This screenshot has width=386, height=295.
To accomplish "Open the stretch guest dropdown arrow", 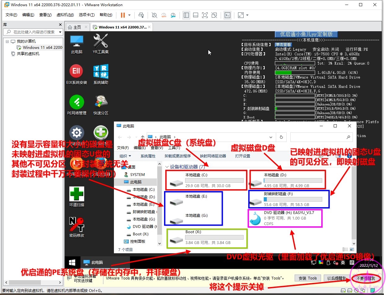I will (247, 15).
